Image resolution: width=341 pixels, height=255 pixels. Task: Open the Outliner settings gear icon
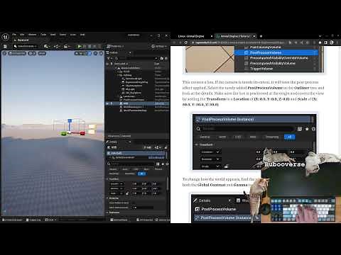point(166,58)
